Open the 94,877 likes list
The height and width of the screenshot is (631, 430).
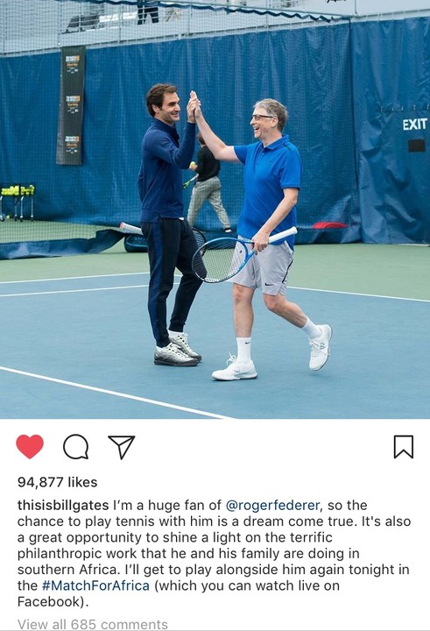pyautogui.click(x=58, y=482)
